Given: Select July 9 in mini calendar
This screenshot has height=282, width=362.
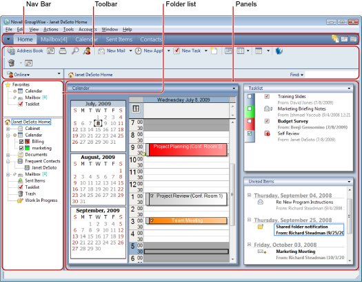Looking at the screenshot, I should click(x=105, y=123).
